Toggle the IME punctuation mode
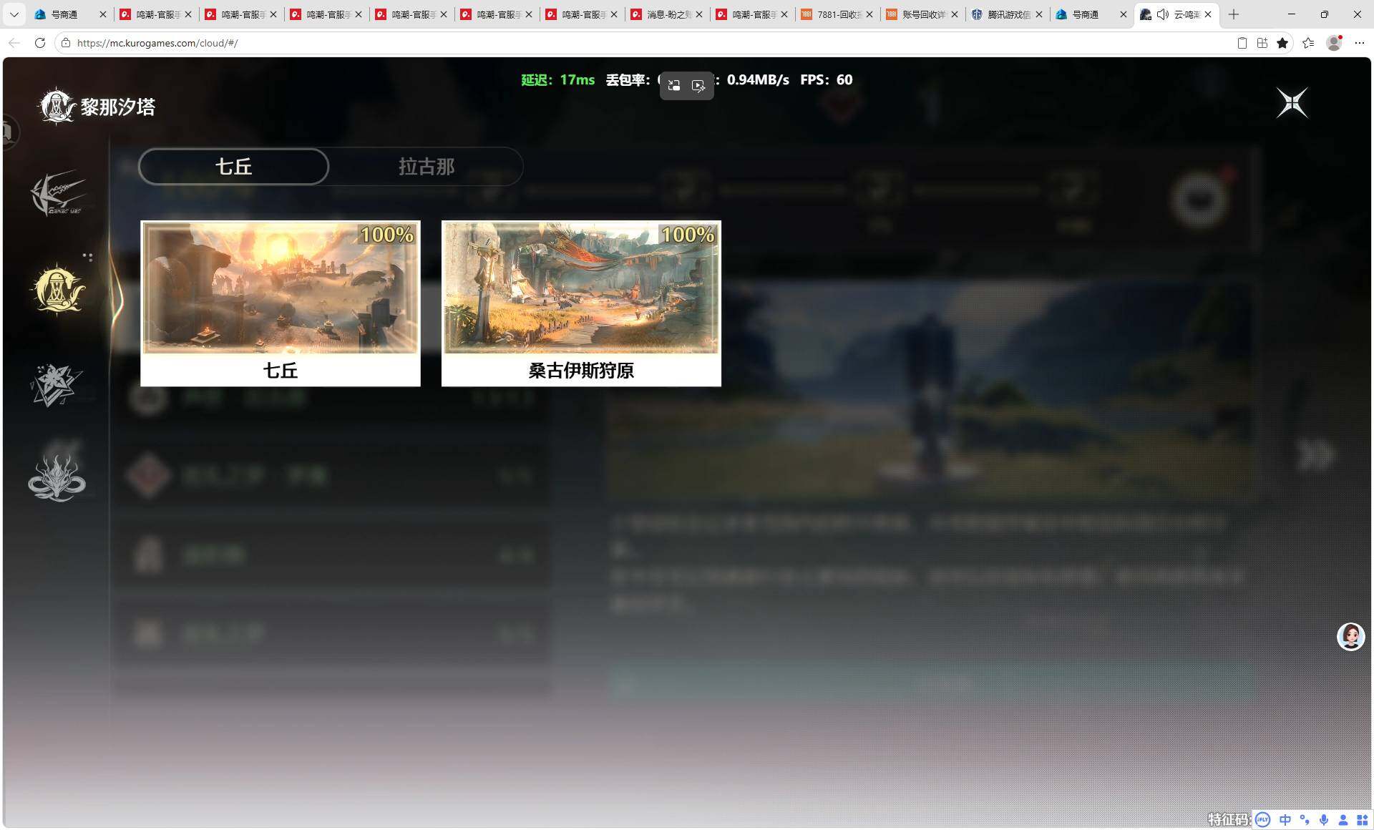Viewport: 1374px width, 830px height. 1305,820
